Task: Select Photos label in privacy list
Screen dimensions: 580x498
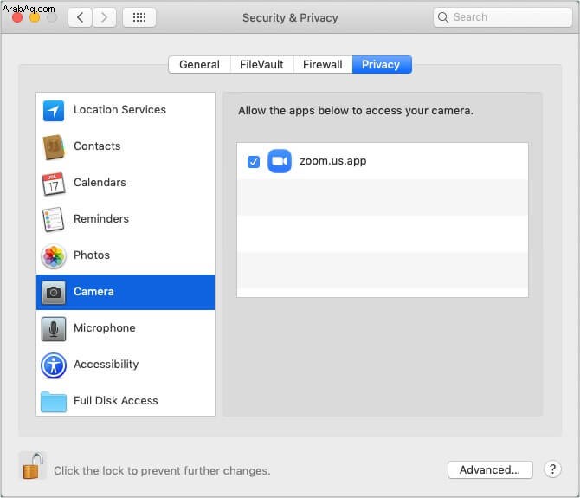Action: (x=92, y=255)
